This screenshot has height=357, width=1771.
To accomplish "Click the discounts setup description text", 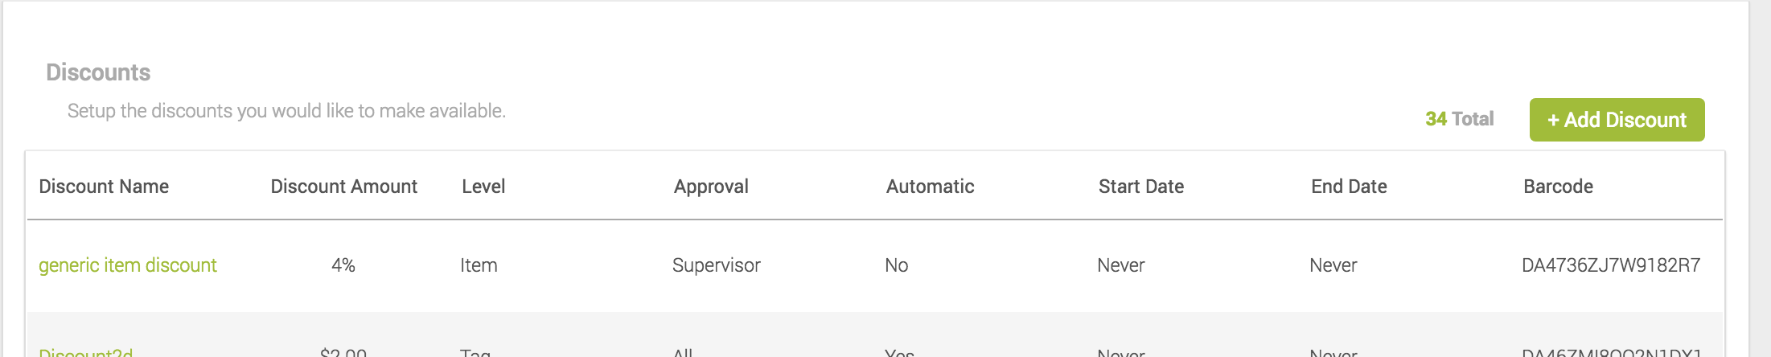I will pos(286,111).
